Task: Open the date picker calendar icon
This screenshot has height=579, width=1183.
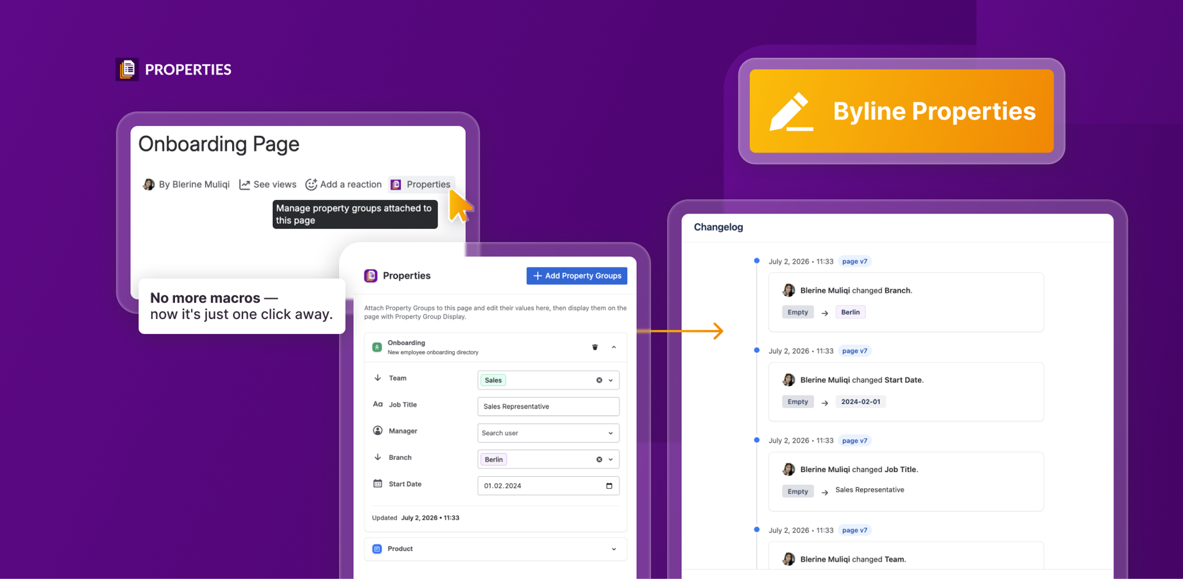Action: (x=609, y=486)
